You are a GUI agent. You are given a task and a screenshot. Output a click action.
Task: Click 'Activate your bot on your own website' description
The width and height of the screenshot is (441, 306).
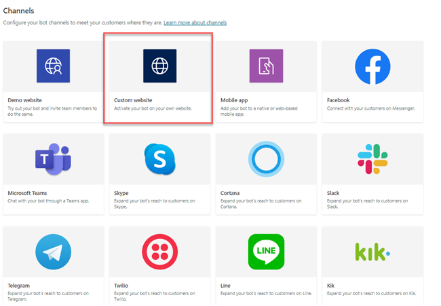[x=153, y=108]
